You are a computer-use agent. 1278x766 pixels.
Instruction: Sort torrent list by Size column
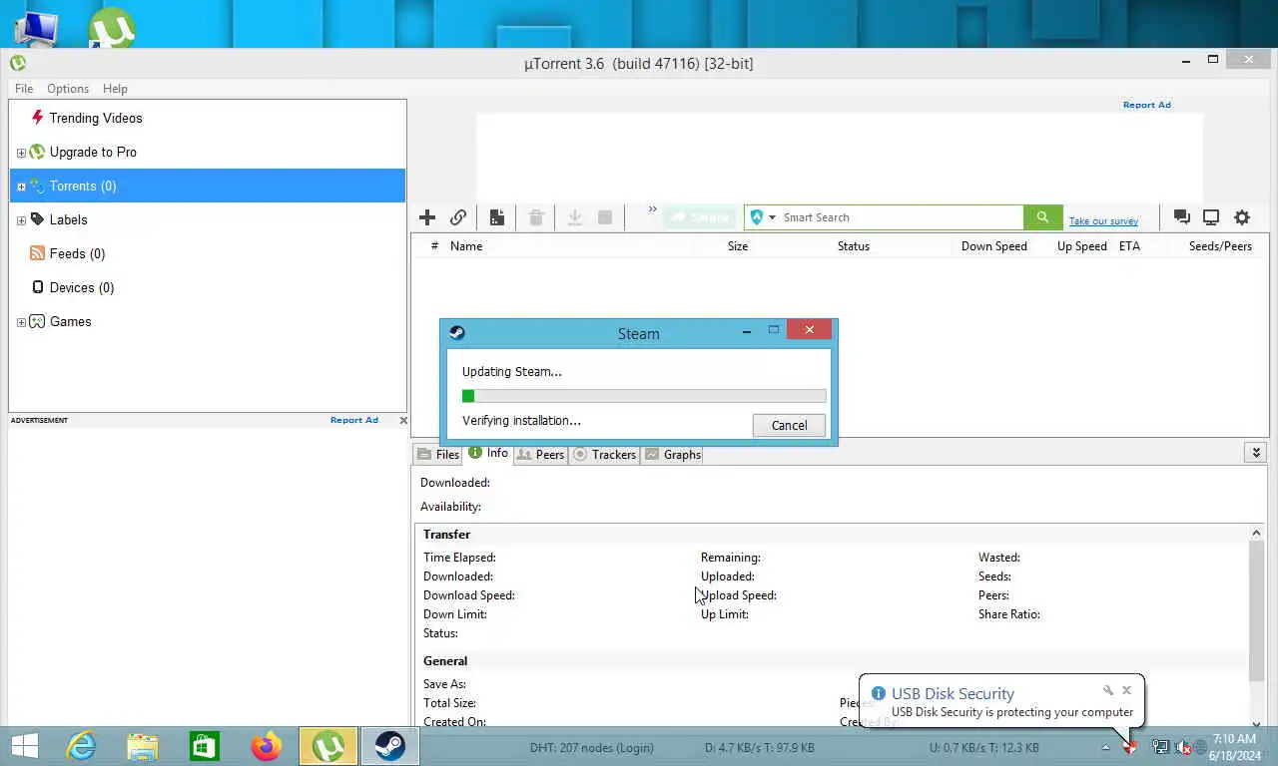[x=738, y=246]
